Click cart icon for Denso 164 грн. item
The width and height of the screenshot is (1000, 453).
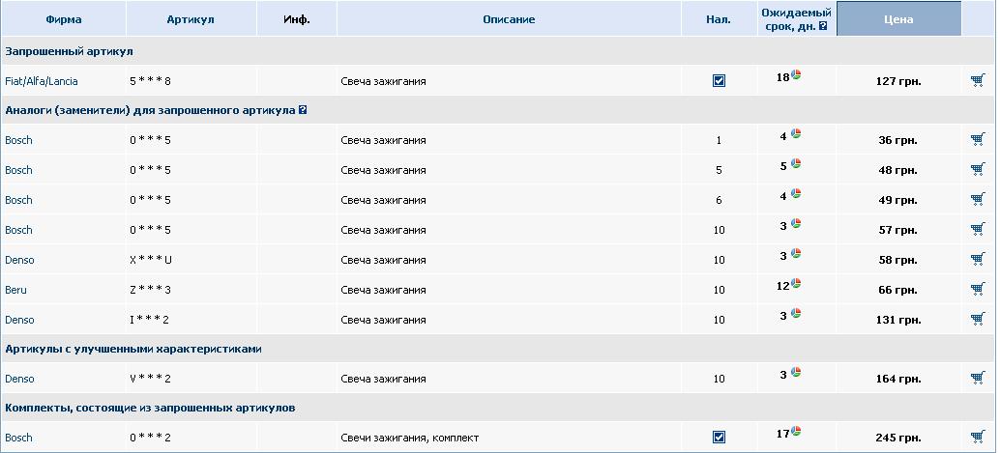pos(977,379)
